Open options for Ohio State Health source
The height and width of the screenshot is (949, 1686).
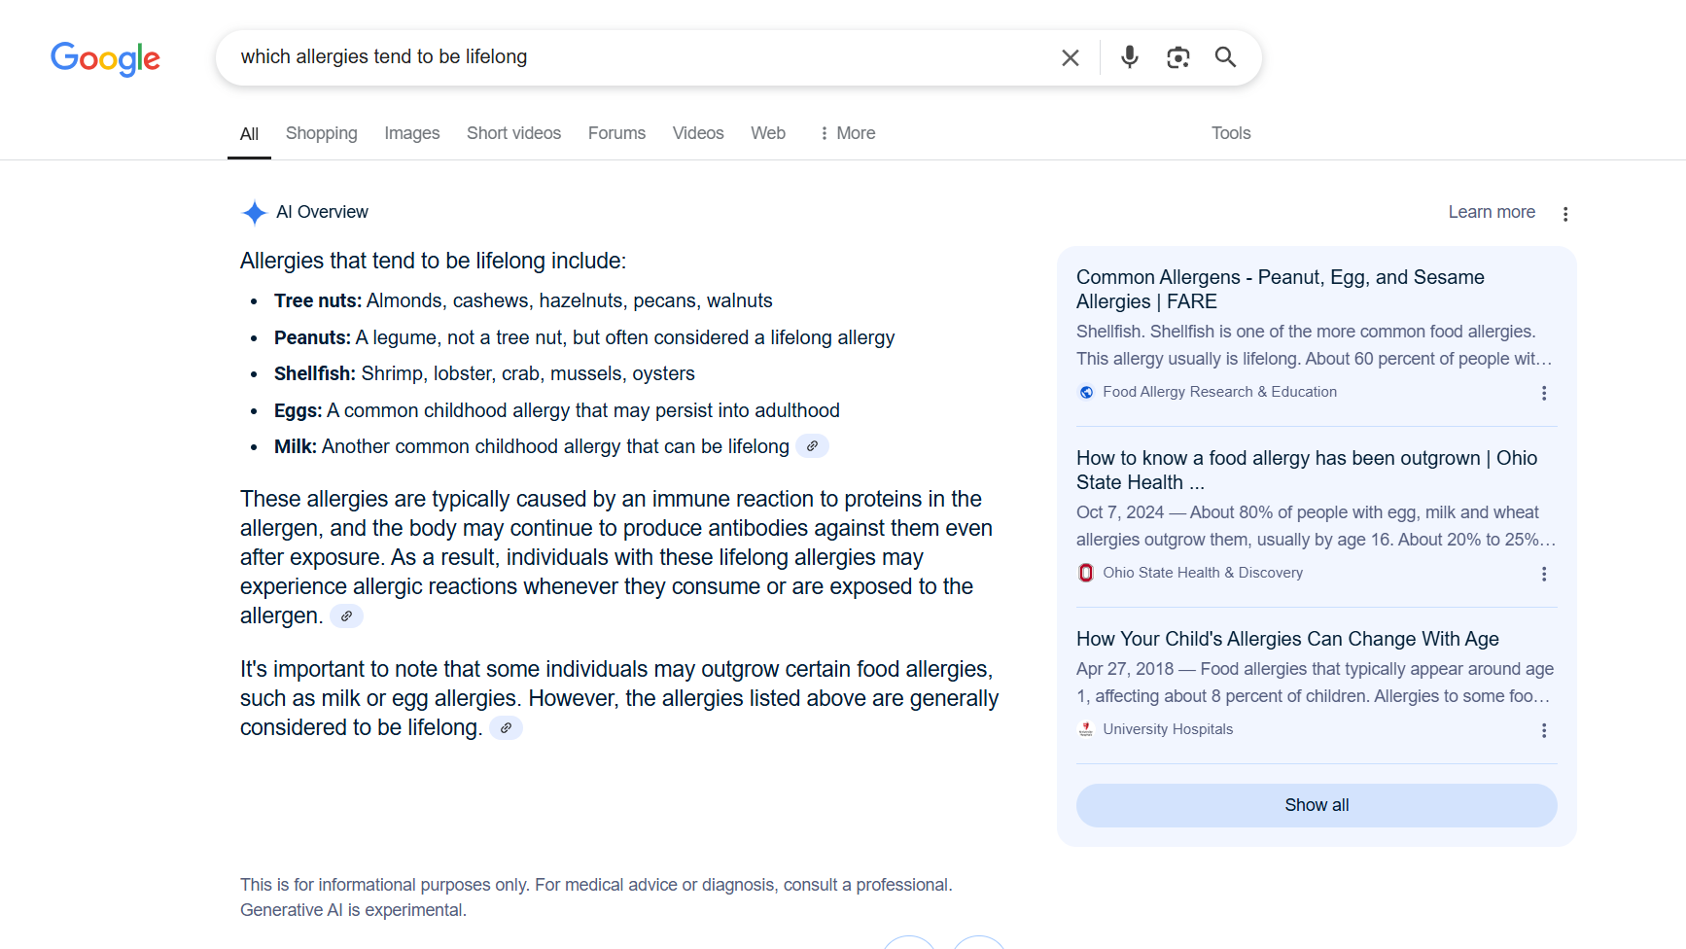point(1544,574)
